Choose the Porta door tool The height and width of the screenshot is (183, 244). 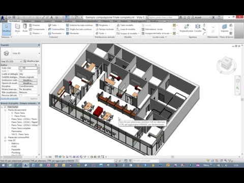point(25,28)
